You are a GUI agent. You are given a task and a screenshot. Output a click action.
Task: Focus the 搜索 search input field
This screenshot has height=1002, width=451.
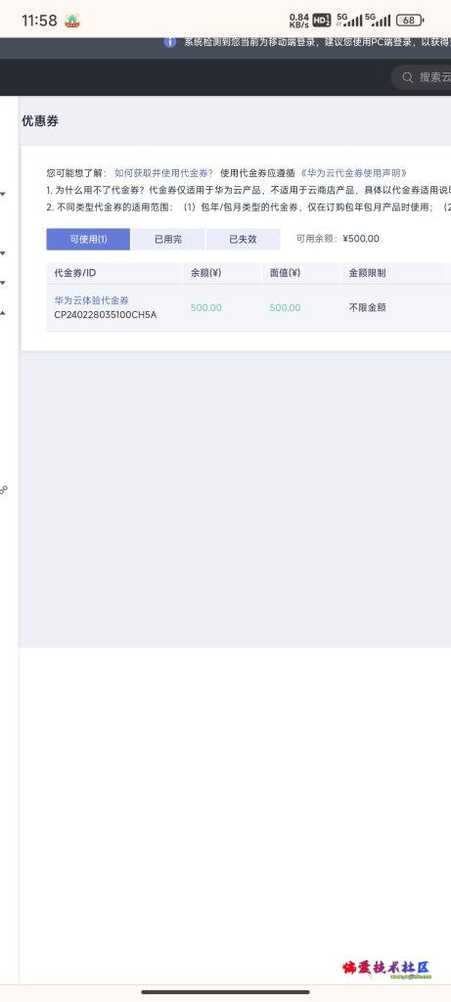coord(421,77)
